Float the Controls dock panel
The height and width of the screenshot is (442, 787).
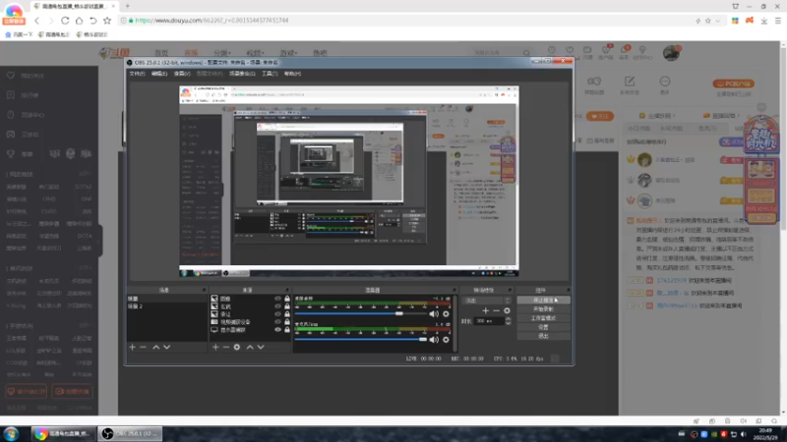568,290
